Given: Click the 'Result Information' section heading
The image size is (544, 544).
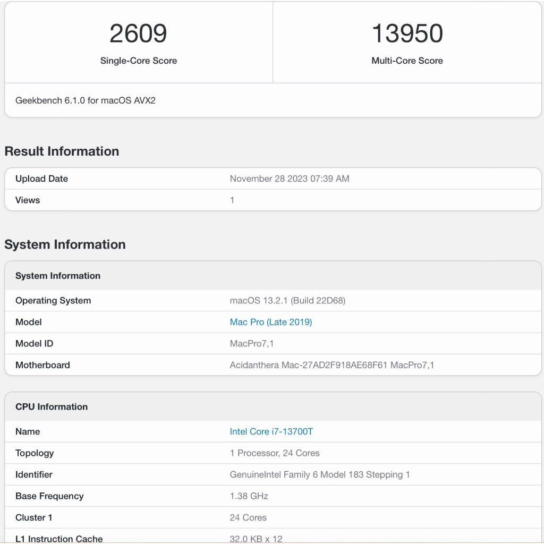Looking at the screenshot, I should (62, 151).
